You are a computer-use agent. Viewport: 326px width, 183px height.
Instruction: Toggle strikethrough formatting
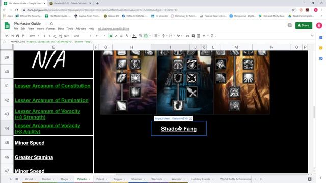point(121,36)
